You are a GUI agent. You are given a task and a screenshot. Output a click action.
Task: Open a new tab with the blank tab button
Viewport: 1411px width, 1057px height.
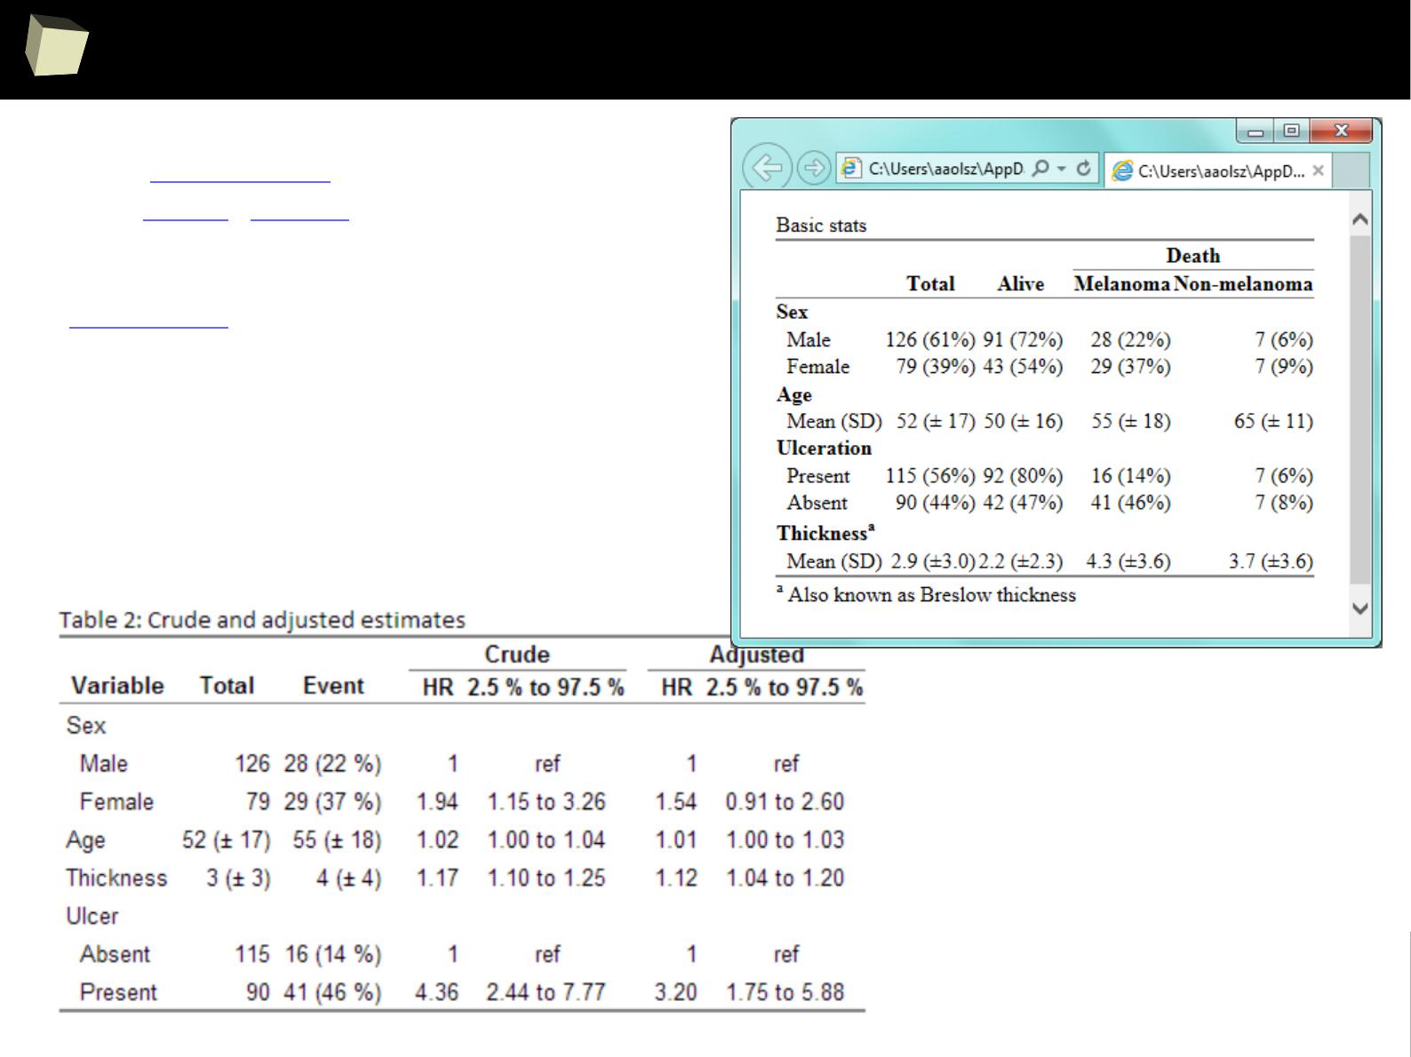tap(1351, 171)
